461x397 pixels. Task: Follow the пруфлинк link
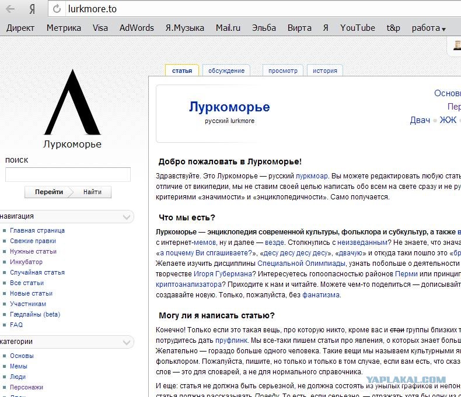pos(232,340)
